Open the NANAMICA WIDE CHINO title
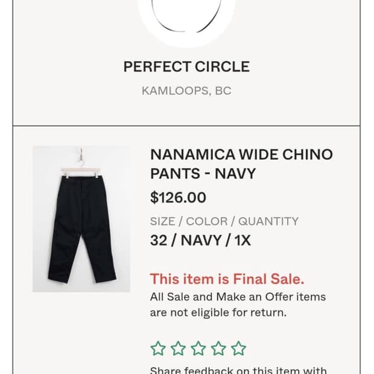374x374 pixels. (x=241, y=154)
